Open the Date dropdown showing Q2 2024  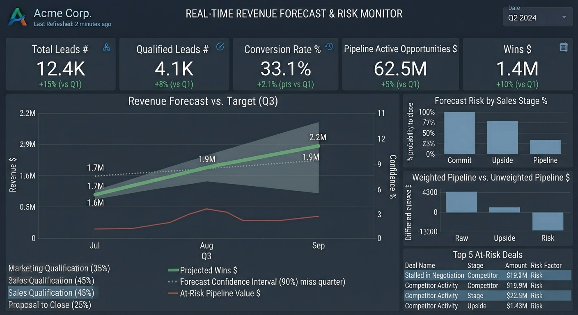coord(537,18)
